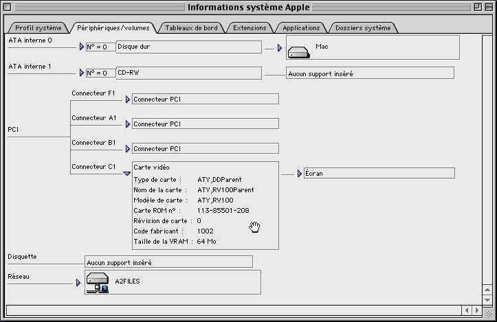Image resolution: width=497 pixels, height=322 pixels.
Task: Switch to the Profil système tab
Action: click(38, 28)
